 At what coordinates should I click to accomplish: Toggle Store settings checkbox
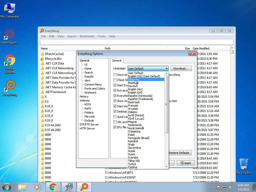point(115,74)
